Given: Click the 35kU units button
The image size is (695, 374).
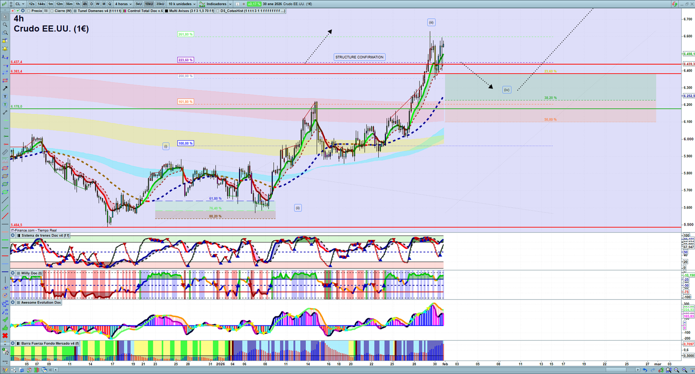Looking at the screenshot, I should click(160, 4).
